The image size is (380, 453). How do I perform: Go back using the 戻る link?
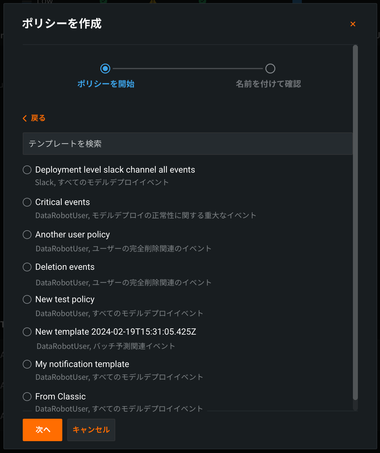[38, 118]
